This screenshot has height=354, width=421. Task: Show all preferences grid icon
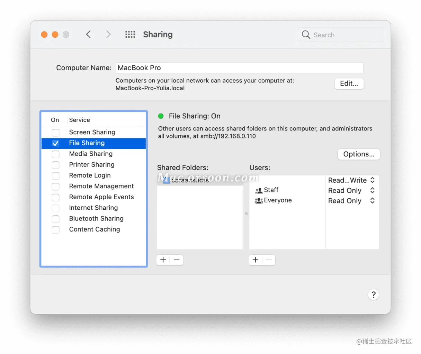130,34
